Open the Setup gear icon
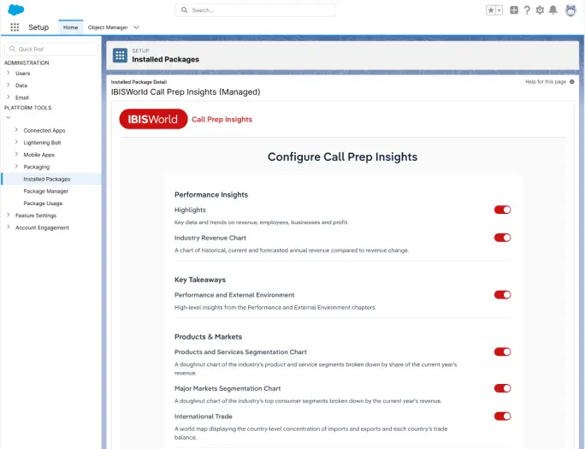This screenshot has height=449, width=585. [540, 10]
